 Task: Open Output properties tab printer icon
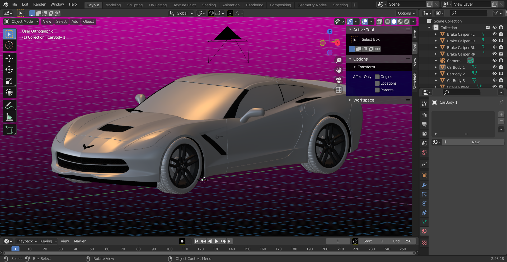[x=424, y=125]
